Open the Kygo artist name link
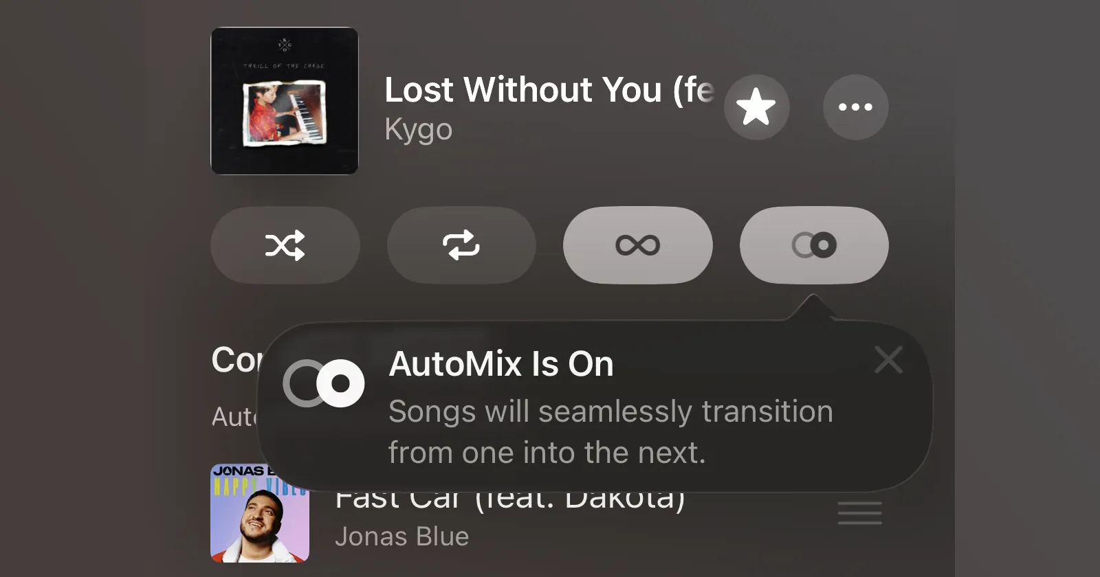This screenshot has height=577, width=1100. (419, 129)
